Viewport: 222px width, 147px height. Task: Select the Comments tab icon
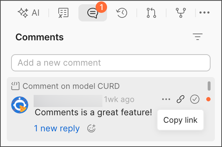[x=92, y=13]
